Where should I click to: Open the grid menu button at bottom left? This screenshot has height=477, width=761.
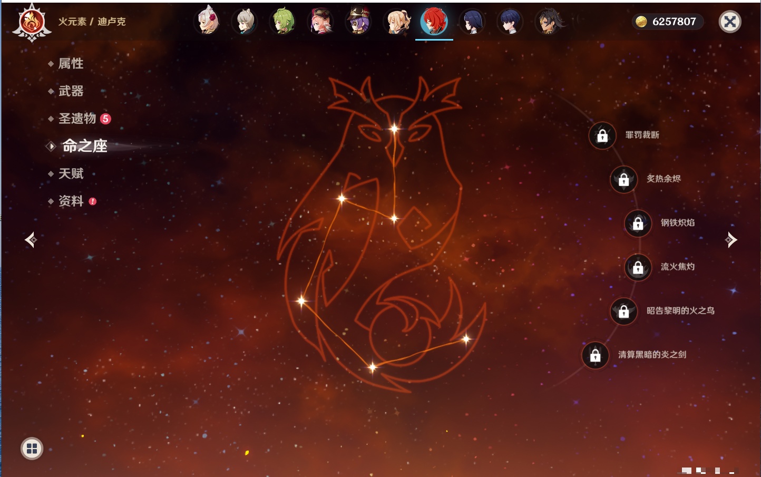click(x=32, y=449)
